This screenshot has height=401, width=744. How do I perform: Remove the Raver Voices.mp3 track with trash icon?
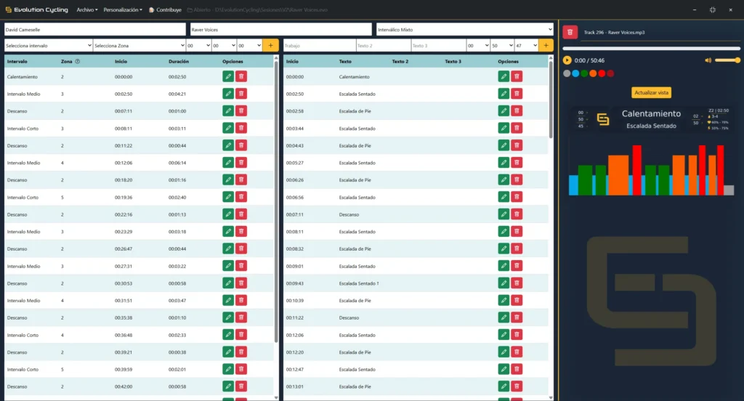coord(570,33)
